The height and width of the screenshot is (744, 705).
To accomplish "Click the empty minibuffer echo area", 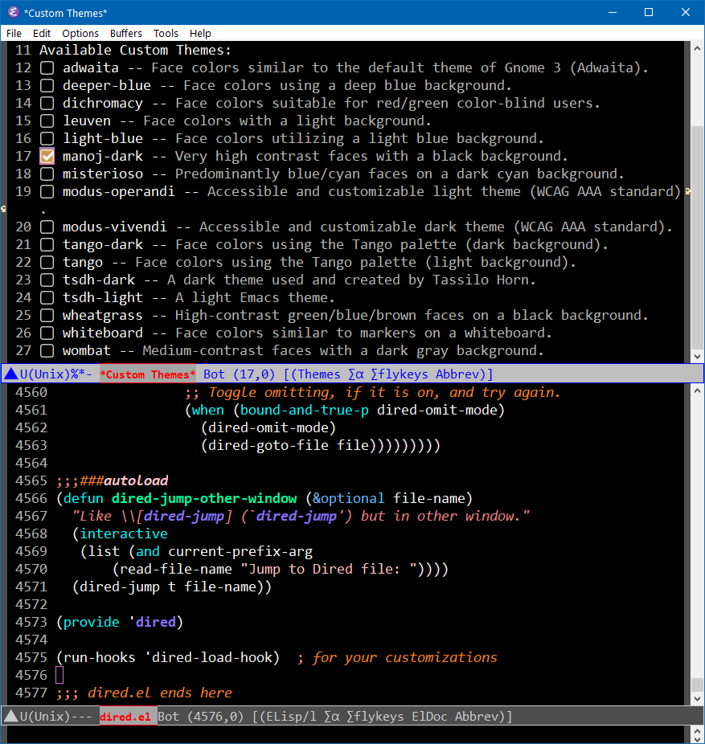I will tap(346, 735).
